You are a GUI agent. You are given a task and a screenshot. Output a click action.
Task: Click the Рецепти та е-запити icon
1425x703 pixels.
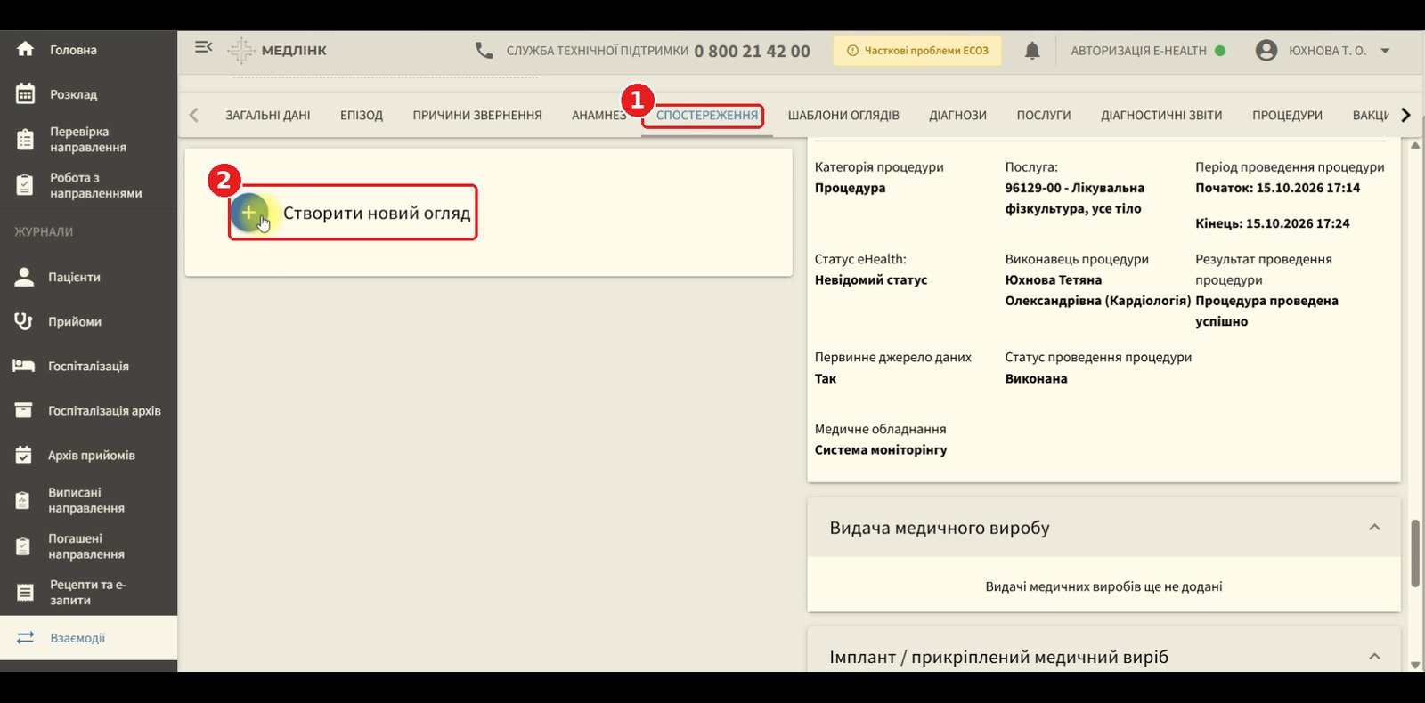(x=25, y=592)
